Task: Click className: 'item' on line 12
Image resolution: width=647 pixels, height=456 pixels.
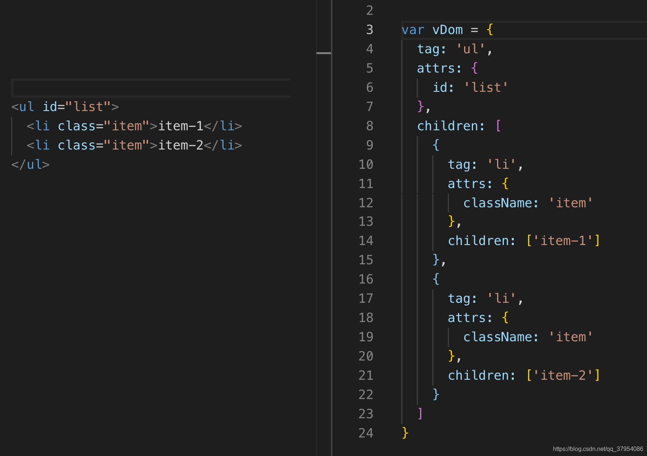Action: pyautogui.click(x=528, y=203)
